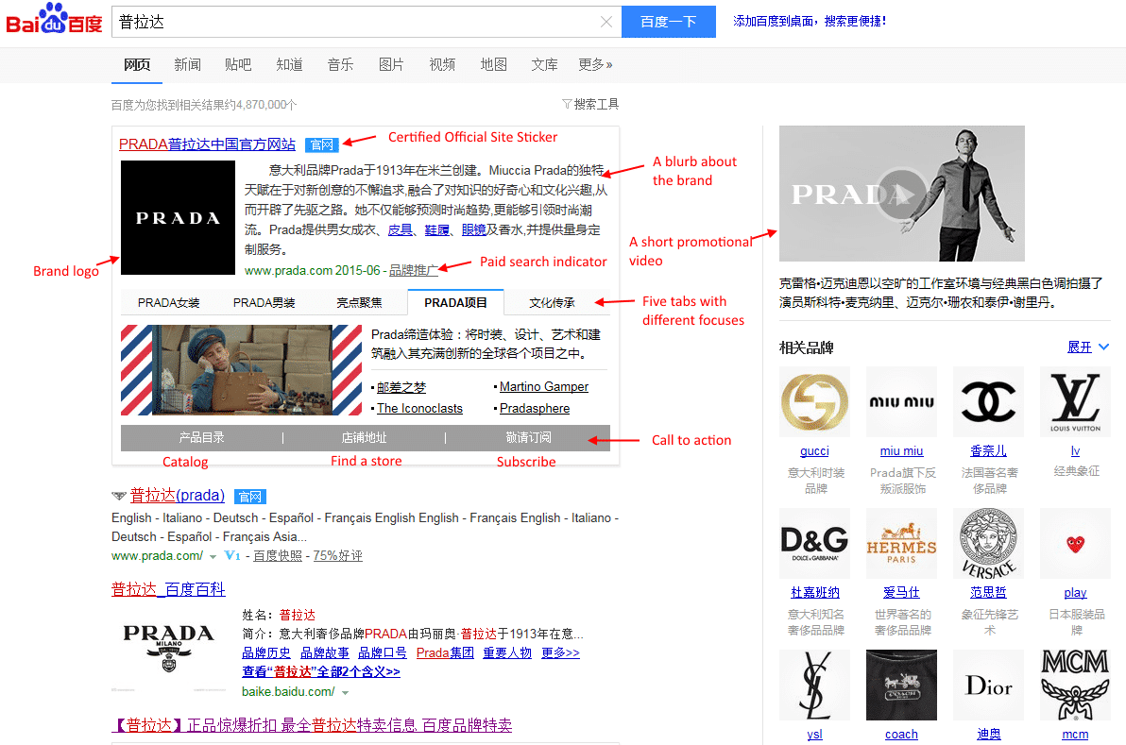Click the Chanel brand logo
Viewport: 1126px width, 745px height.
coord(988,402)
